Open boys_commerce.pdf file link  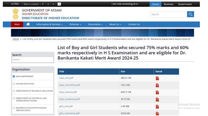coord(69,85)
